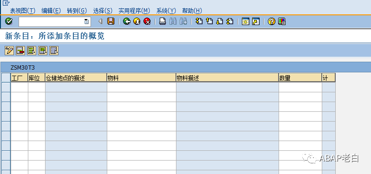Open Help via question mark icon

click(x=271, y=21)
